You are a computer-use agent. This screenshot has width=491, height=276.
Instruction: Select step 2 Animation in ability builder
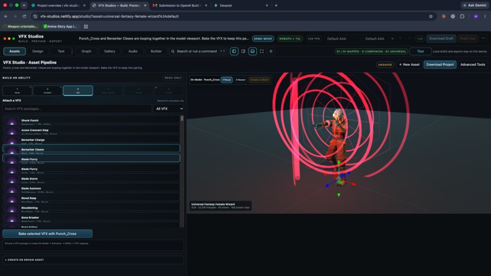click(48, 91)
